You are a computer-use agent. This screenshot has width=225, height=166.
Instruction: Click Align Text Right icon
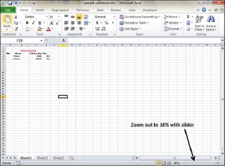coord(79,23)
